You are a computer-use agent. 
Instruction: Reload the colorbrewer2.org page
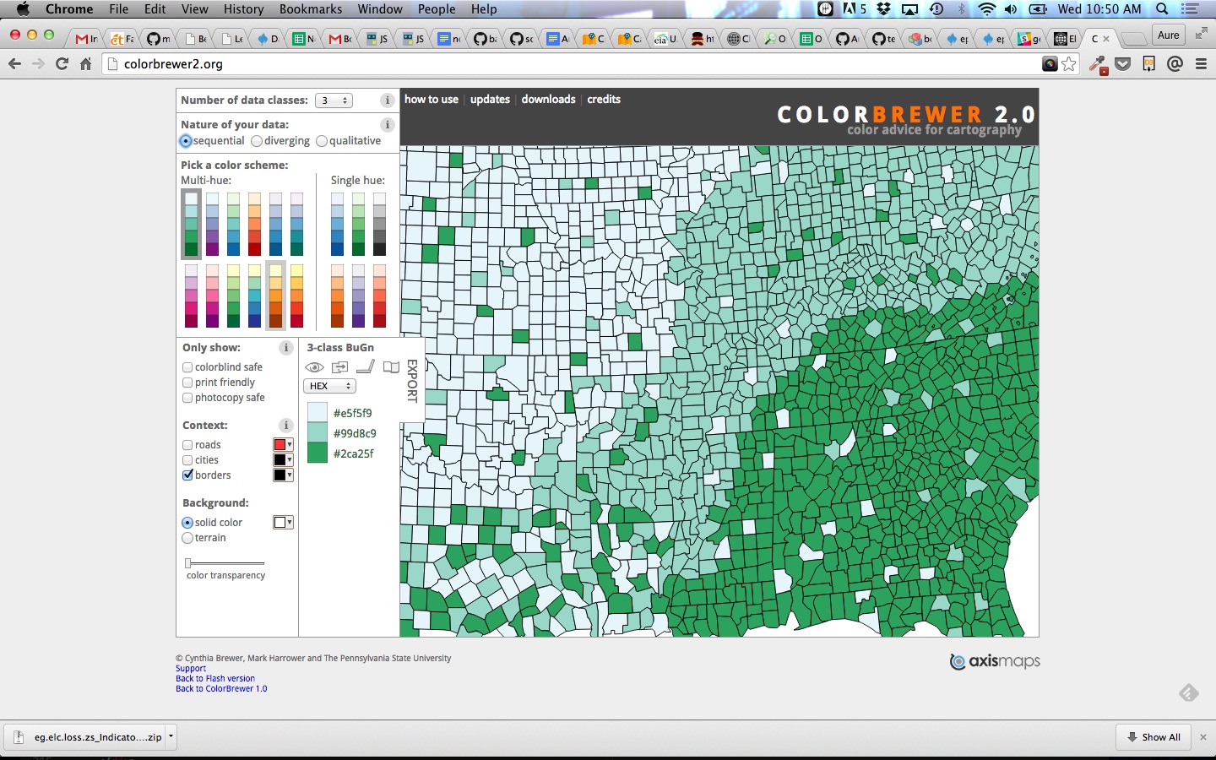click(x=62, y=63)
